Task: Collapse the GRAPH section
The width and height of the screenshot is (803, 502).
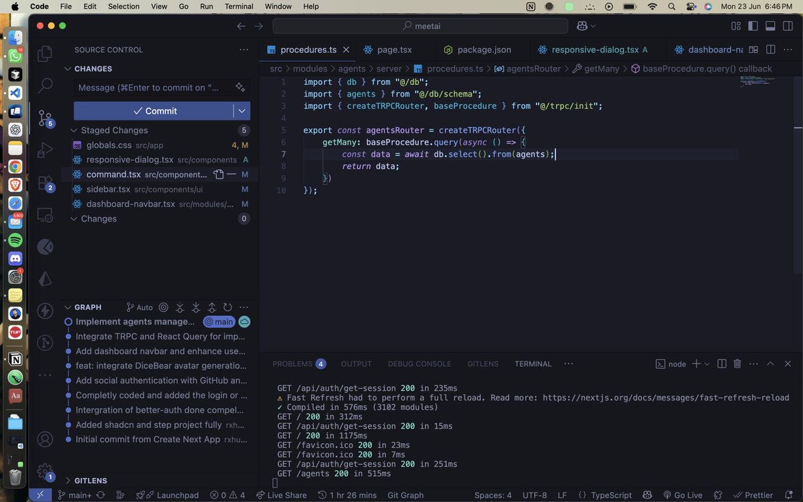Action: [68, 307]
